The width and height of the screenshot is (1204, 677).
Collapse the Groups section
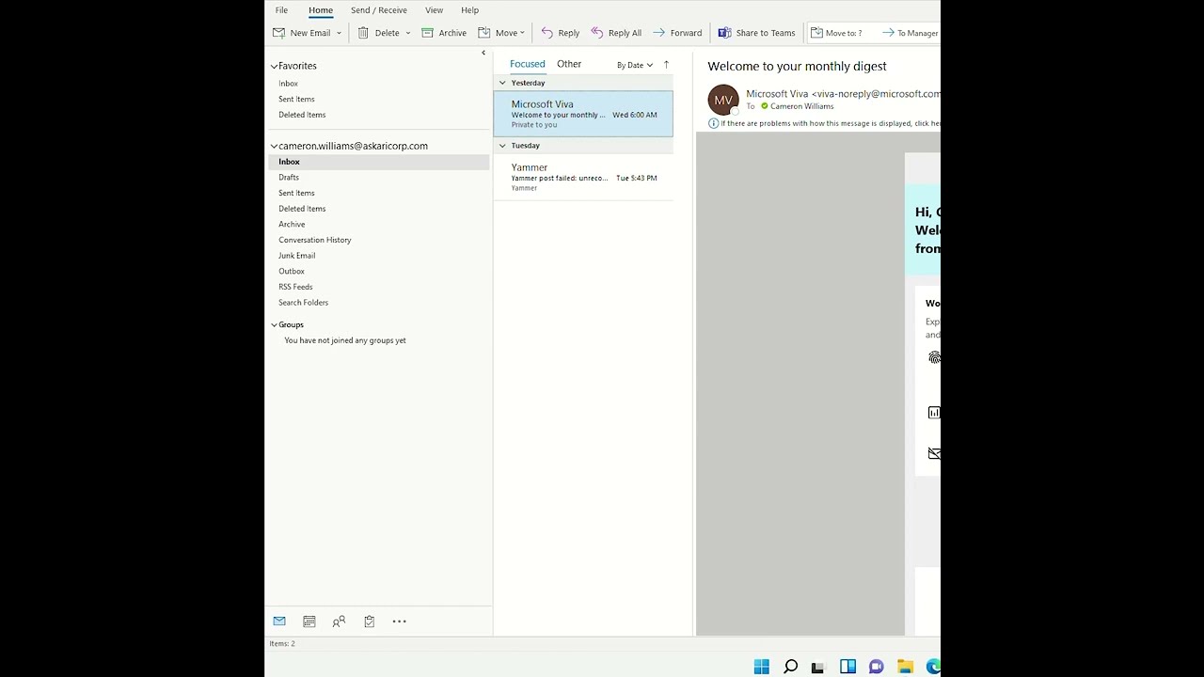(x=274, y=324)
